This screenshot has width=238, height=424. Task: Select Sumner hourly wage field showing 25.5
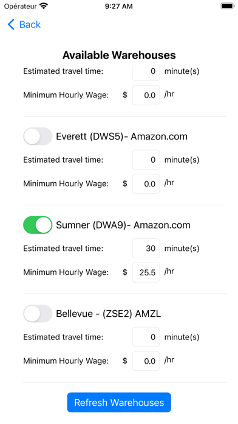coord(146,272)
